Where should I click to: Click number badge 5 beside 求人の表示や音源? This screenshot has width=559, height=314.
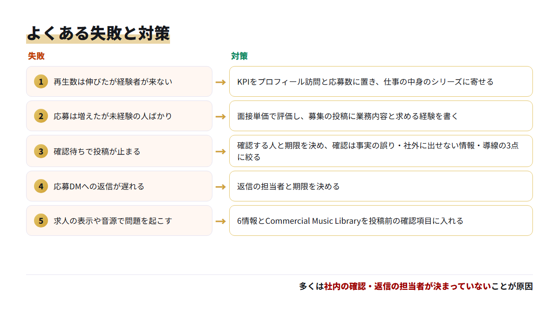[x=41, y=220]
